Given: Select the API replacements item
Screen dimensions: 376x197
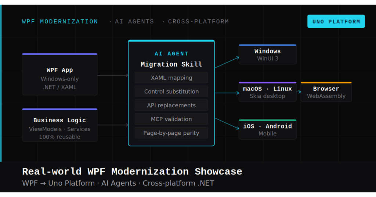Looking at the screenshot, I should pos(171,105).
